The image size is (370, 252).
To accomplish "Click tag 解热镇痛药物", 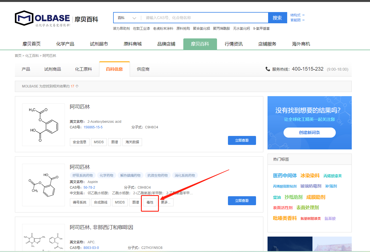I will tap(131, 175).
